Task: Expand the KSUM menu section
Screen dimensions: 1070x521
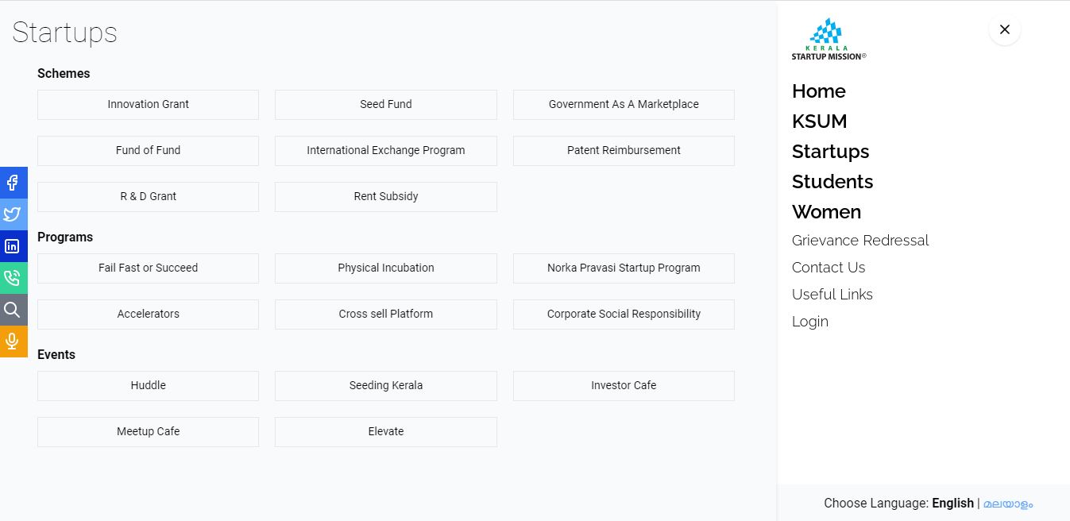Action: [819, 122]
